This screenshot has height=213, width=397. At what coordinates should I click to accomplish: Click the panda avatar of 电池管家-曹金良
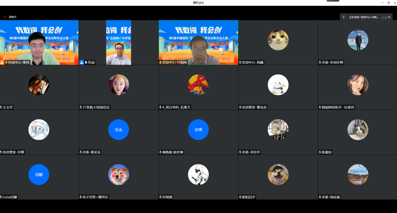click(x=278, y=85)
